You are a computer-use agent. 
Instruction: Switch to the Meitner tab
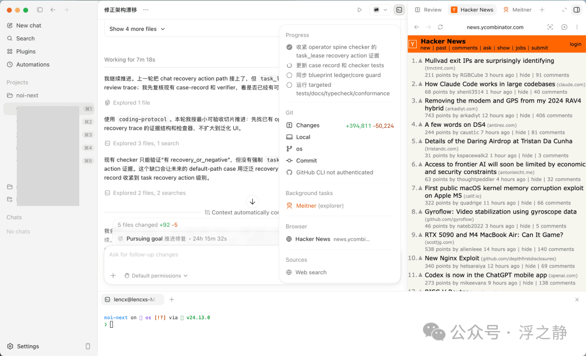[x=517, y=10]
